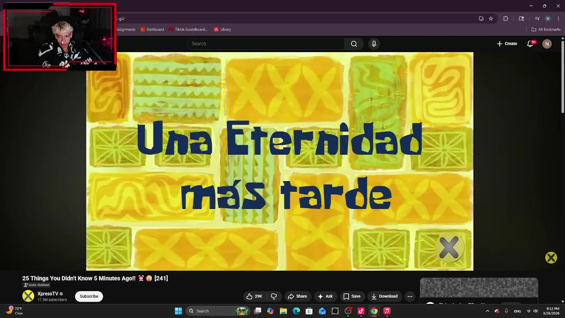565x318 pixels.
Task: Click the video title text
Action: 95,278
